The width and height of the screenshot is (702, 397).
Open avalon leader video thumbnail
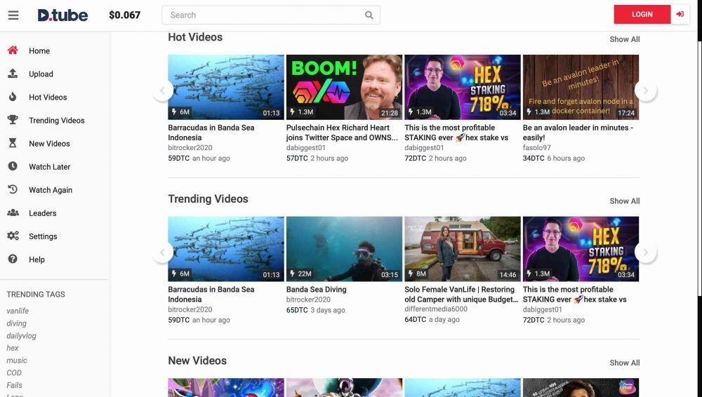[x=581, y=87]
